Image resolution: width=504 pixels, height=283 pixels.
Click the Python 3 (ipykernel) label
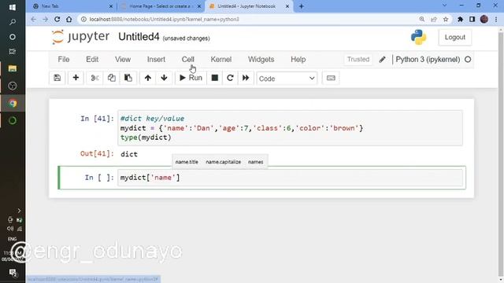tap(428, 60)
